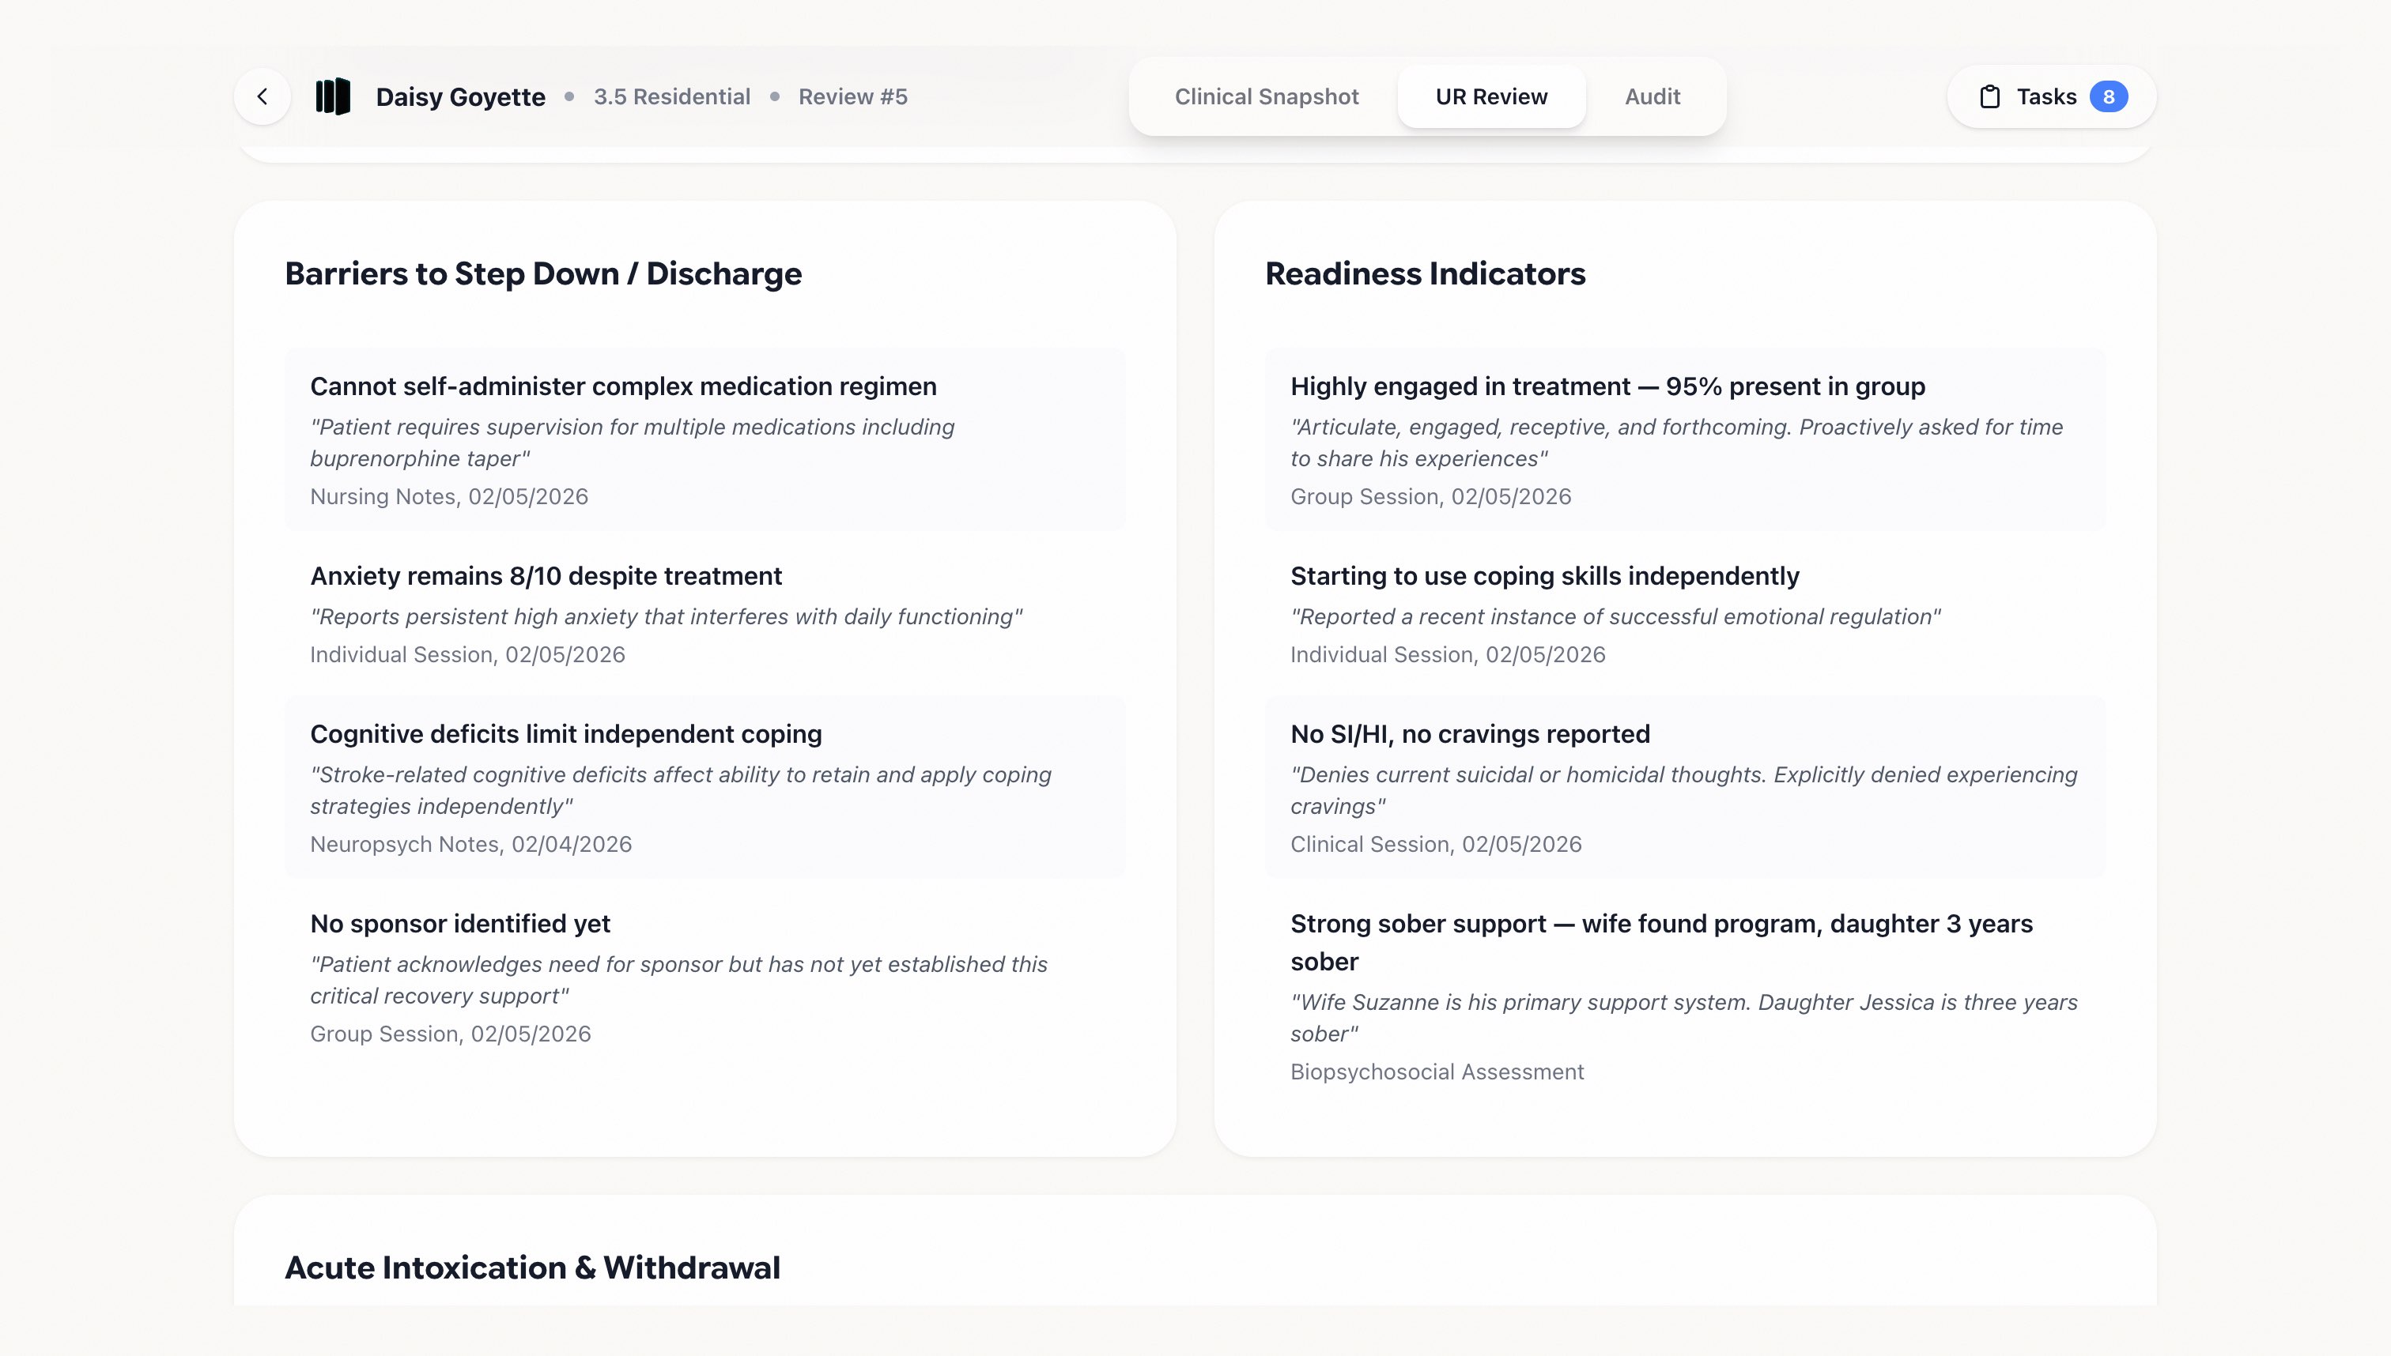
Task: Click the Daisy Goyette patient name
Action: [460, 97]
